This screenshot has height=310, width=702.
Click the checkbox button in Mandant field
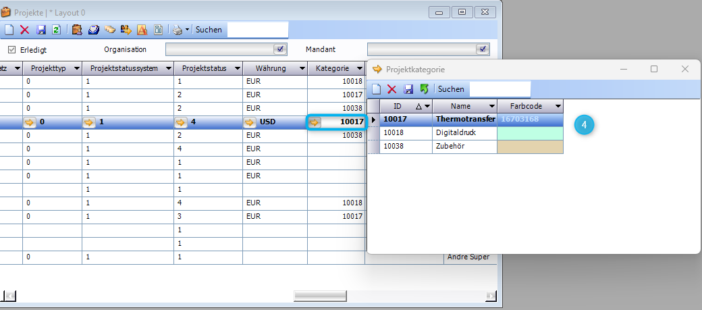tap(482, 49)
